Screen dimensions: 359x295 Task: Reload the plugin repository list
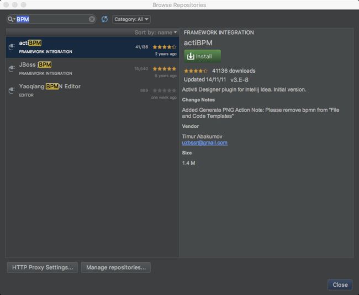104,19
